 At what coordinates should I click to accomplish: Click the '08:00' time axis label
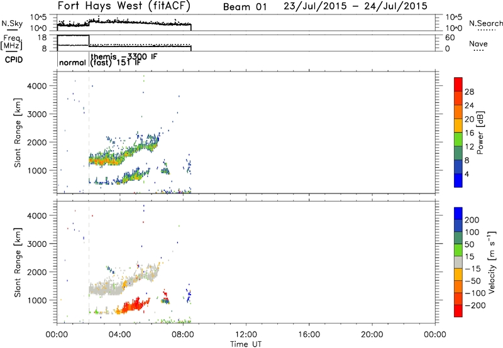tap(182, 335)
